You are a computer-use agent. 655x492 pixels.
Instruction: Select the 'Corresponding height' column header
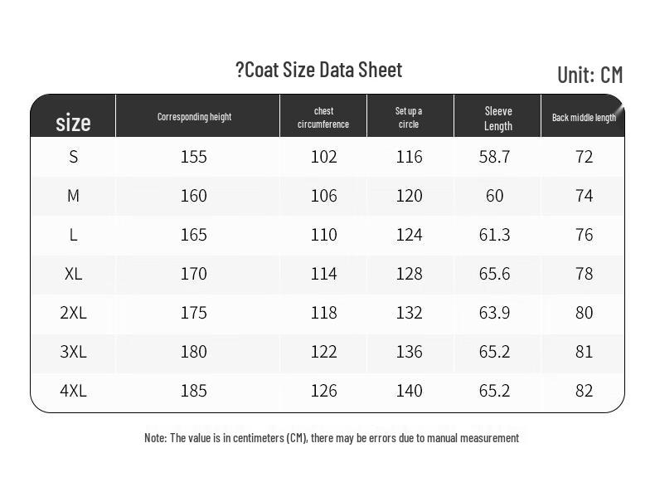pos(194,117)
